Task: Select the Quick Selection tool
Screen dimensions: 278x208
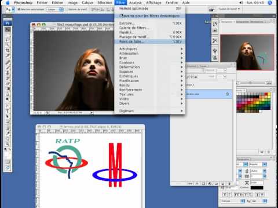Action: coord(8,45)
